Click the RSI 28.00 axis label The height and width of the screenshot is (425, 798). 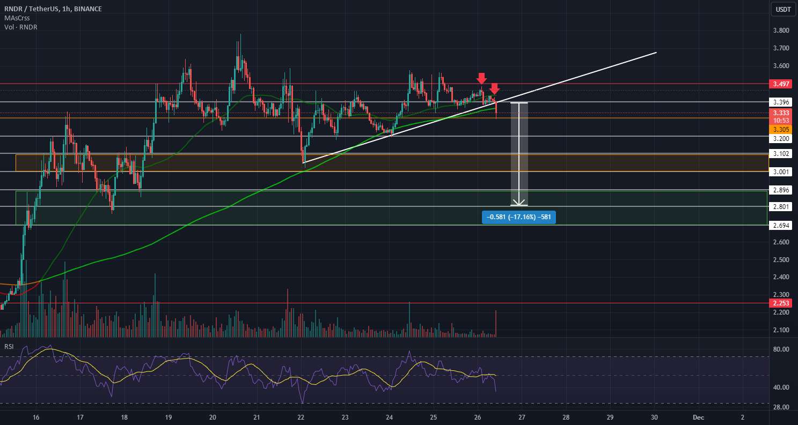(x=781, y=407)
